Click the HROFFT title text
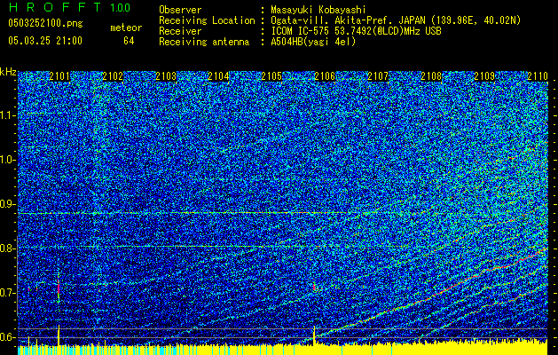This screenshot has width=558, height=355. click(x=56, y=7)
